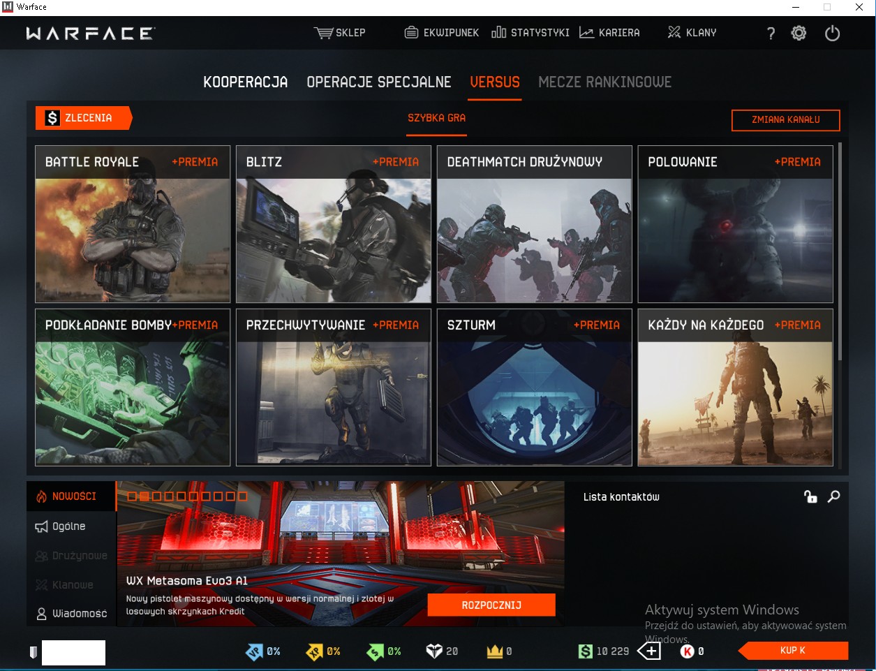Choose the Podkładanie Bomby mode

coord(133,388)
